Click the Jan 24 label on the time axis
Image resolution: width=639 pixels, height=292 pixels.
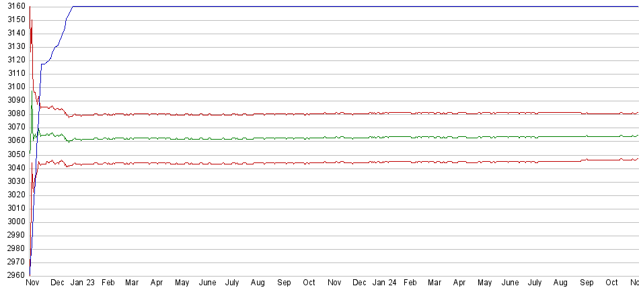[385, 283]
